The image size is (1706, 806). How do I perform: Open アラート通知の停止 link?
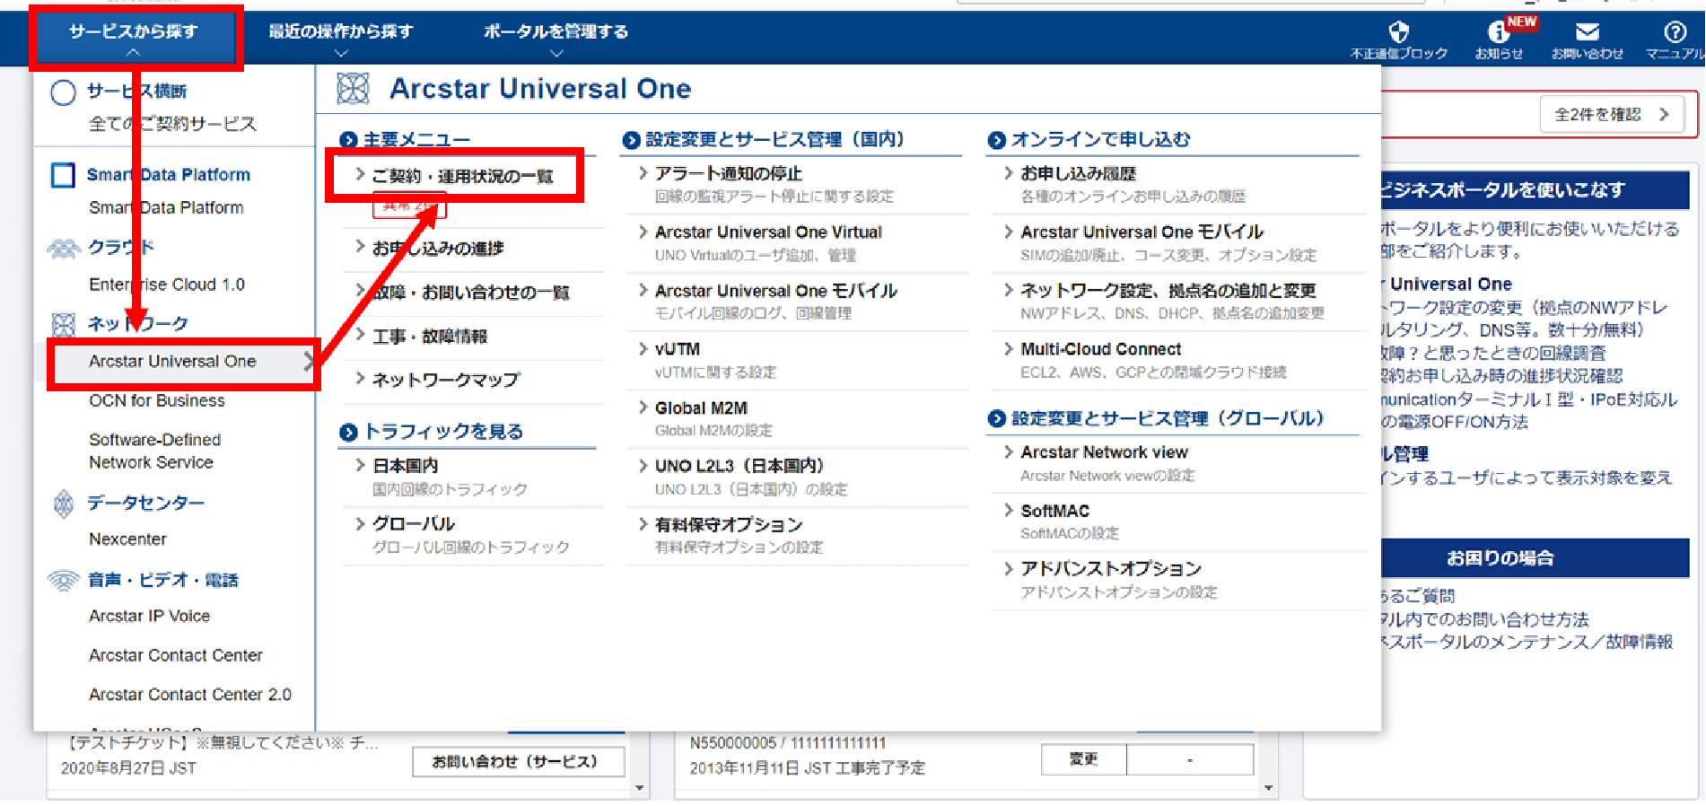tap(729, 173)
